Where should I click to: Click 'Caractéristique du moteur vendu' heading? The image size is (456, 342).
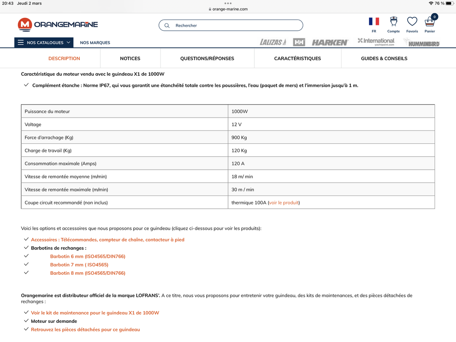click(x=93, y=74)
